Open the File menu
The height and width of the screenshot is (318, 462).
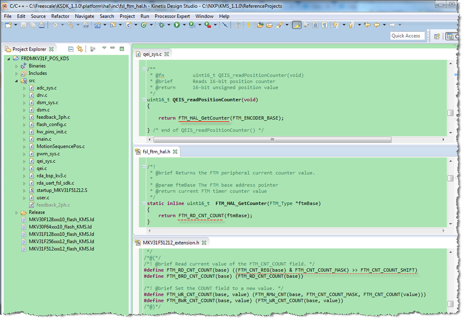coord(8,16)
